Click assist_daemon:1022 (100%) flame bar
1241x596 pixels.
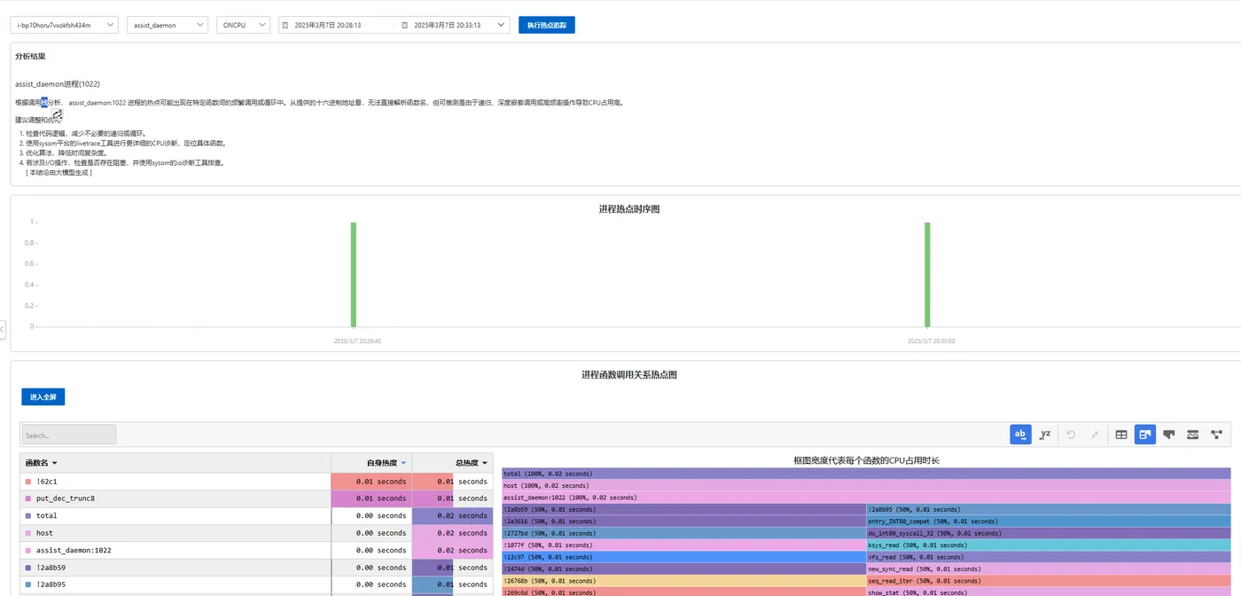click(x=866, y=498)
